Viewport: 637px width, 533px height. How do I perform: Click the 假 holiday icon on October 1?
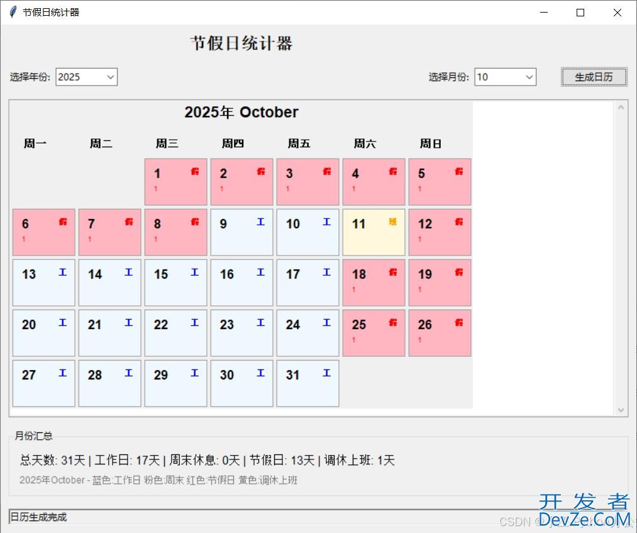click(194, 171)
